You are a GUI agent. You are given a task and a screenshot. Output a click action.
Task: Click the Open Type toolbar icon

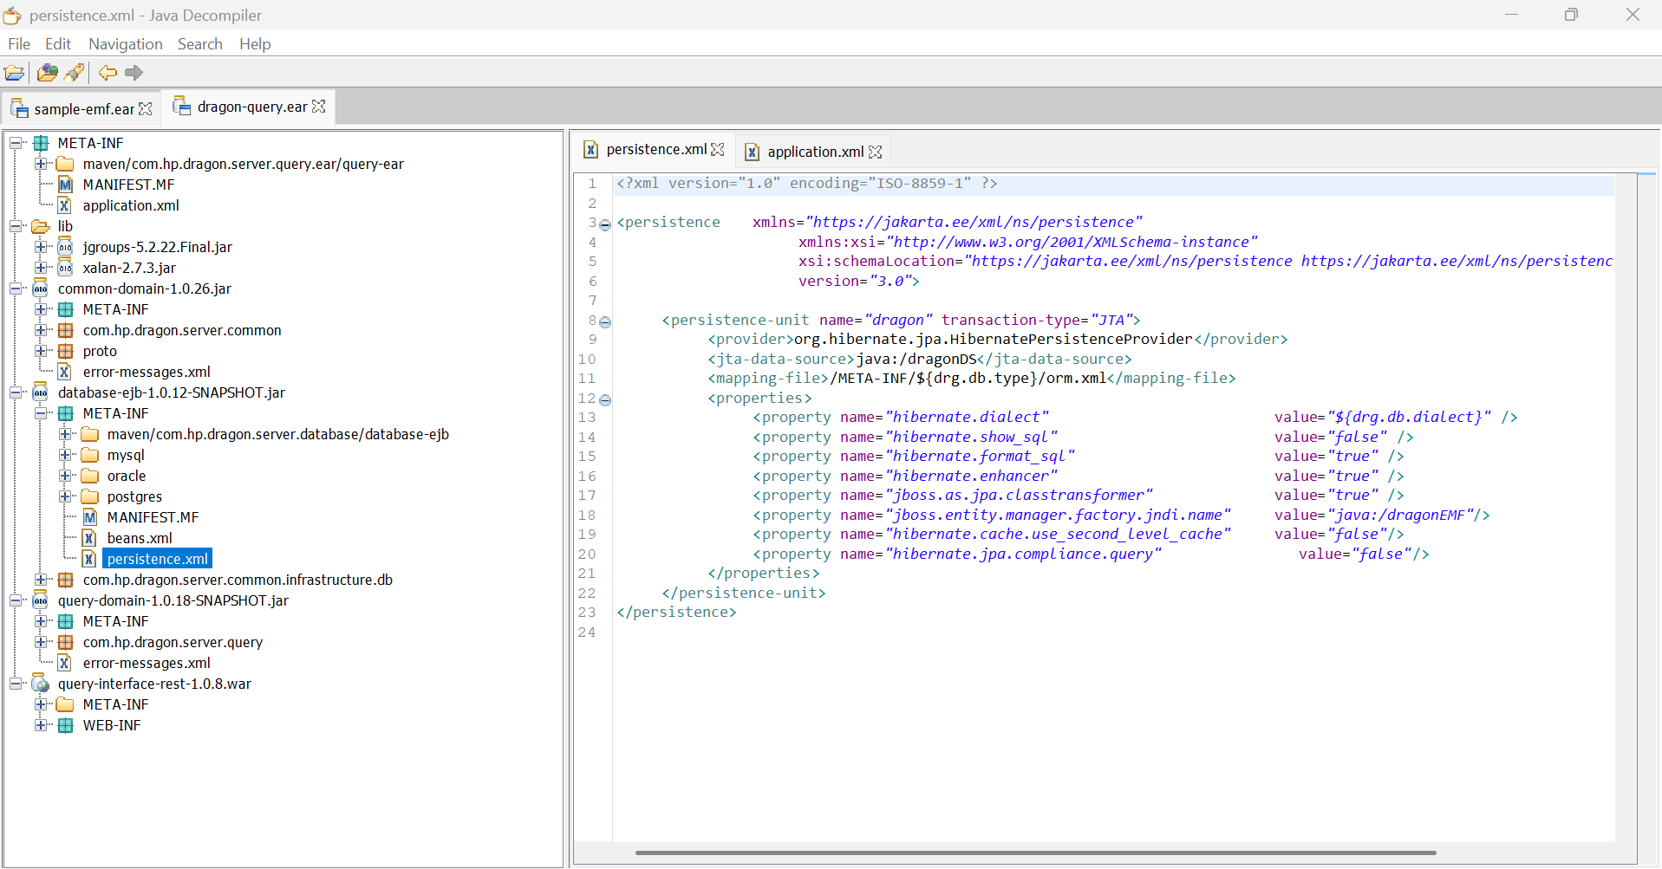(48, 73)
